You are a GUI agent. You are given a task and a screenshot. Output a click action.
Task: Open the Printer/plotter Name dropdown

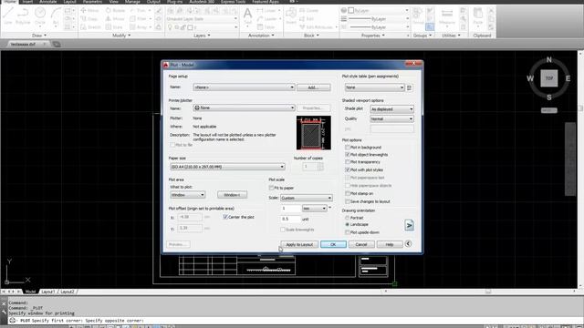(244, 108)
